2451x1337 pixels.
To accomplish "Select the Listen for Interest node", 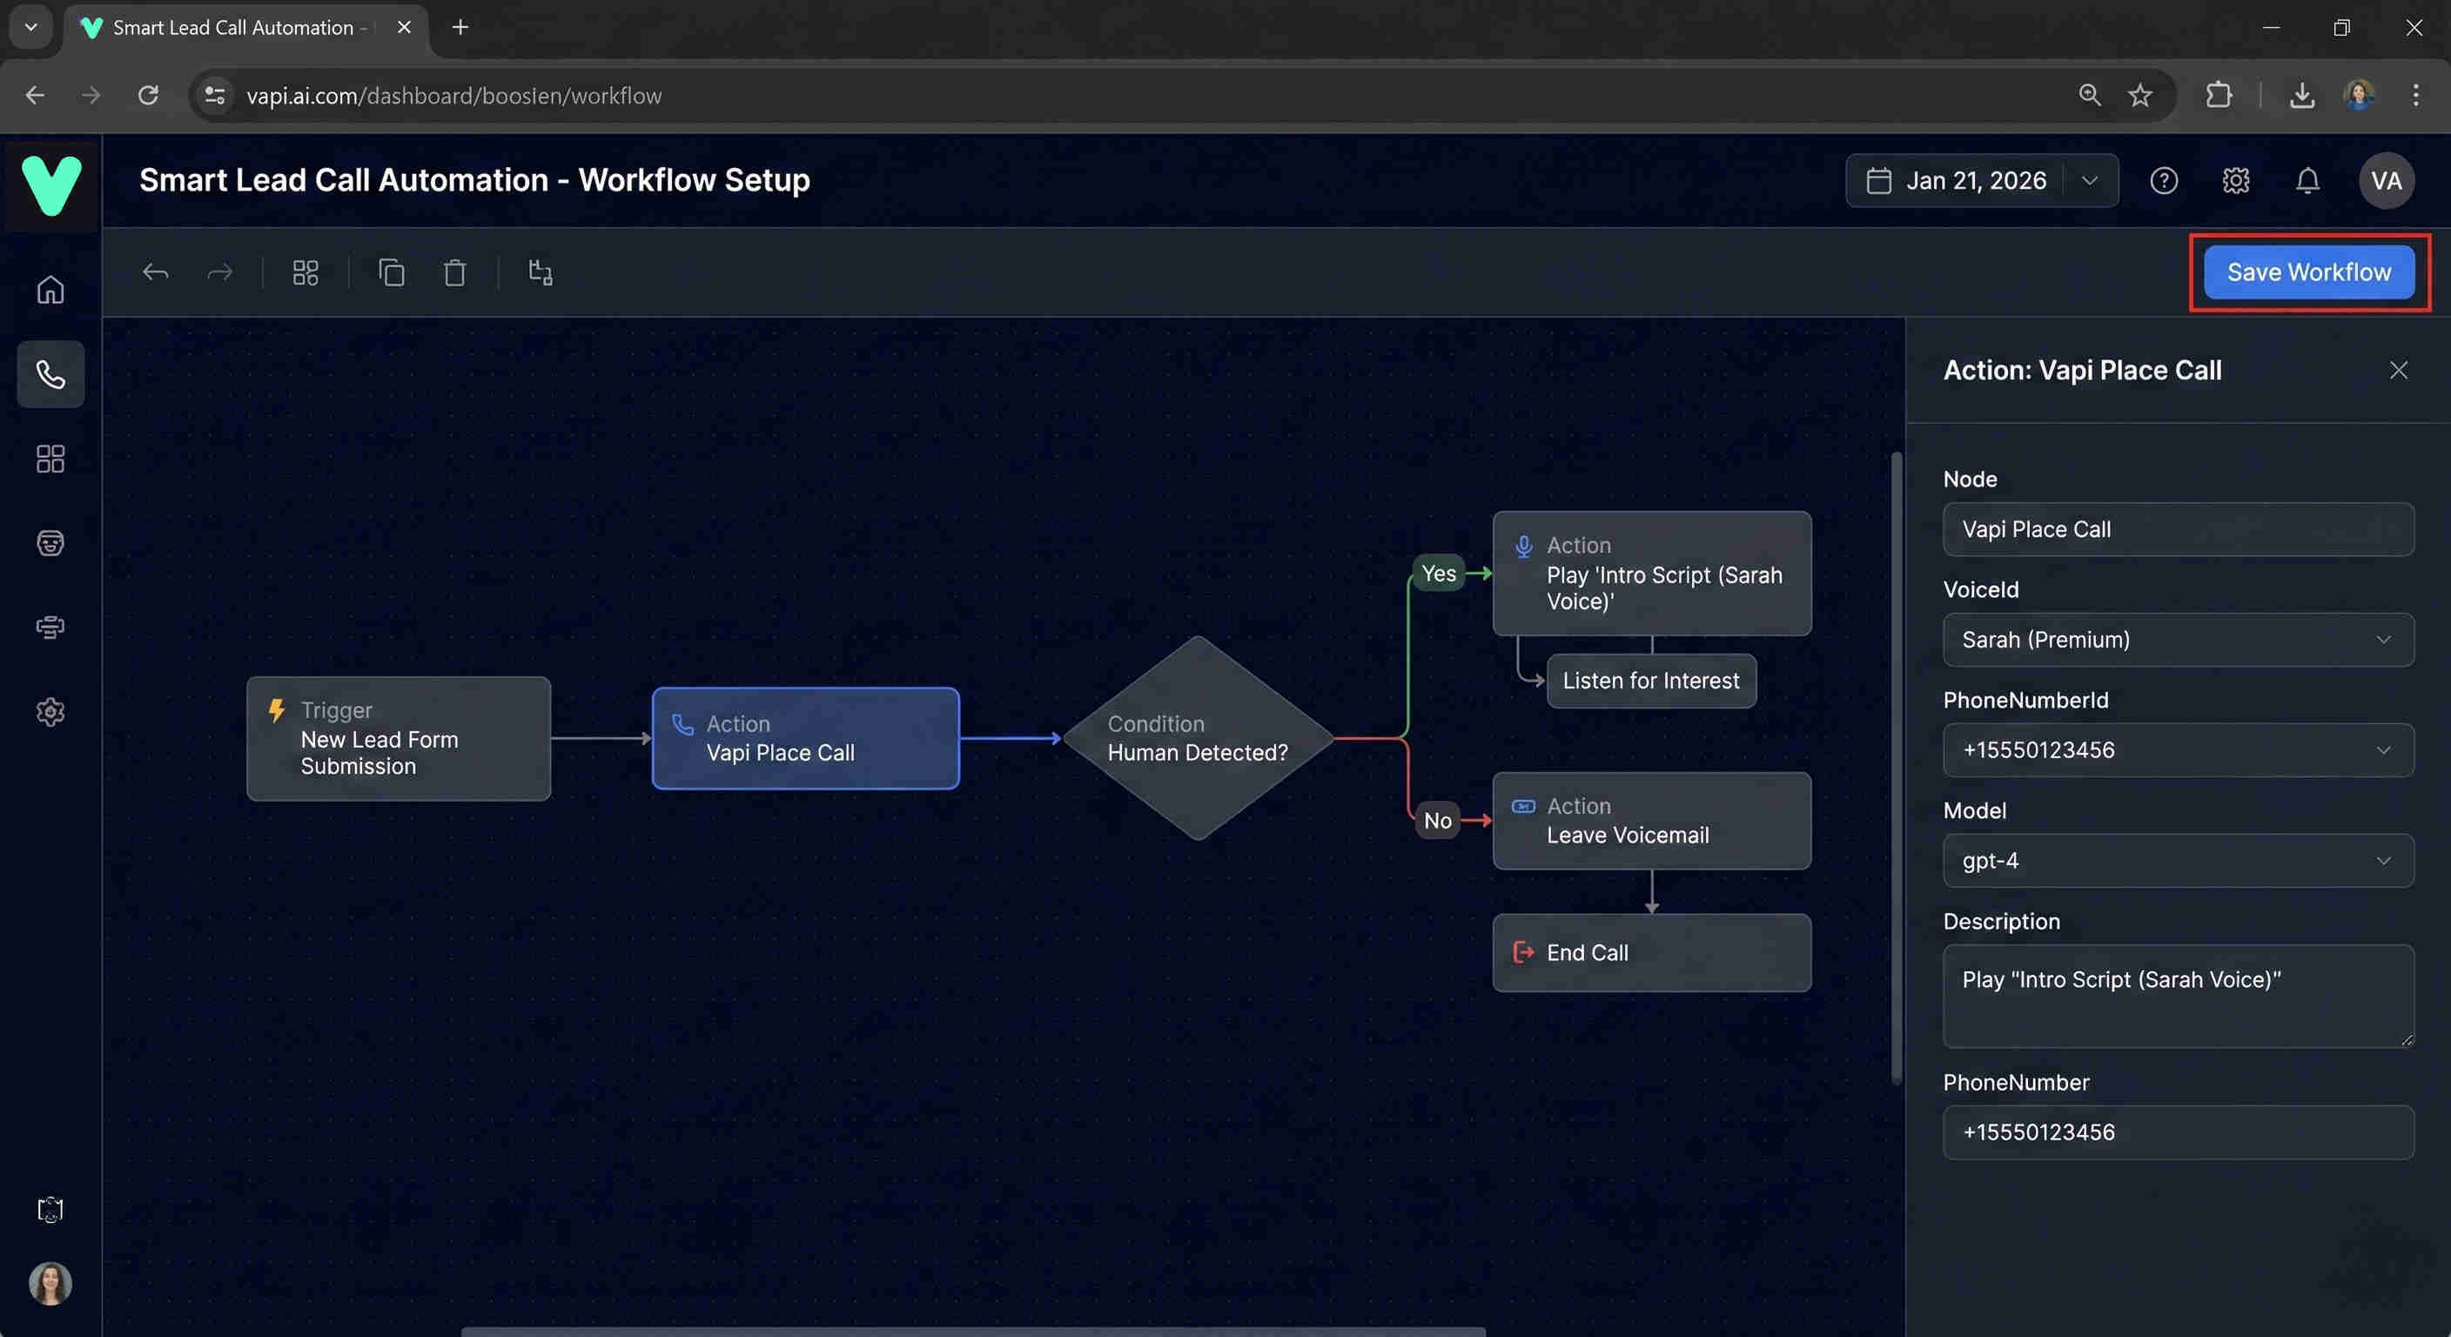I will pos(1651,682).
